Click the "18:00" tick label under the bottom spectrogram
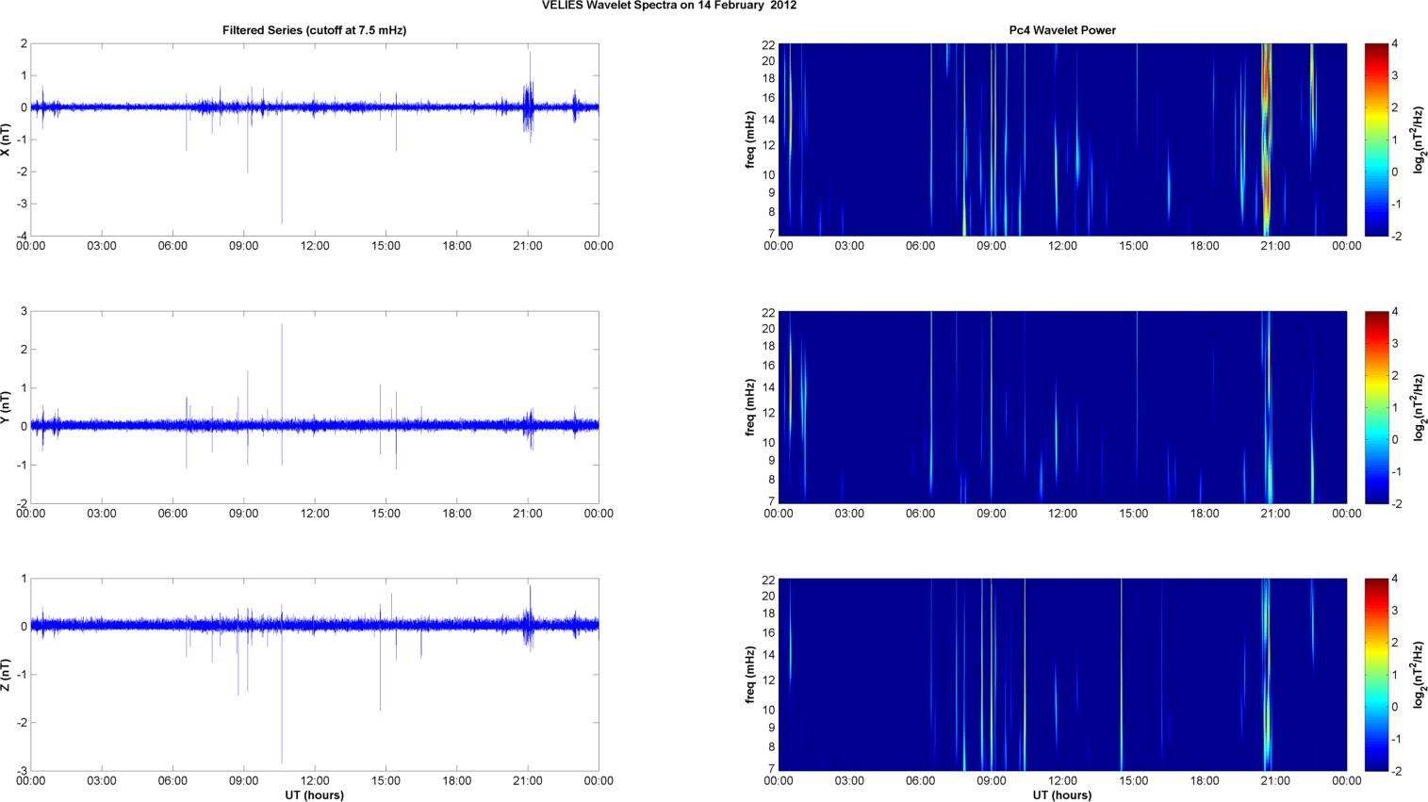 [x=1205, y=781]
